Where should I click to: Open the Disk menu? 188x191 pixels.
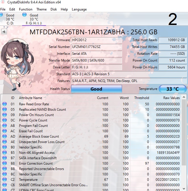tap(54, 9)
